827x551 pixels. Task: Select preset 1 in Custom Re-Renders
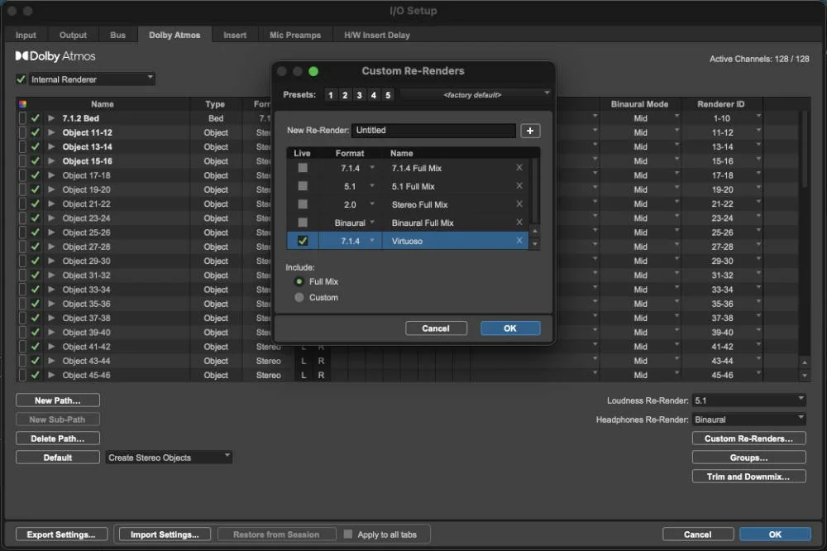click(331, 95)
